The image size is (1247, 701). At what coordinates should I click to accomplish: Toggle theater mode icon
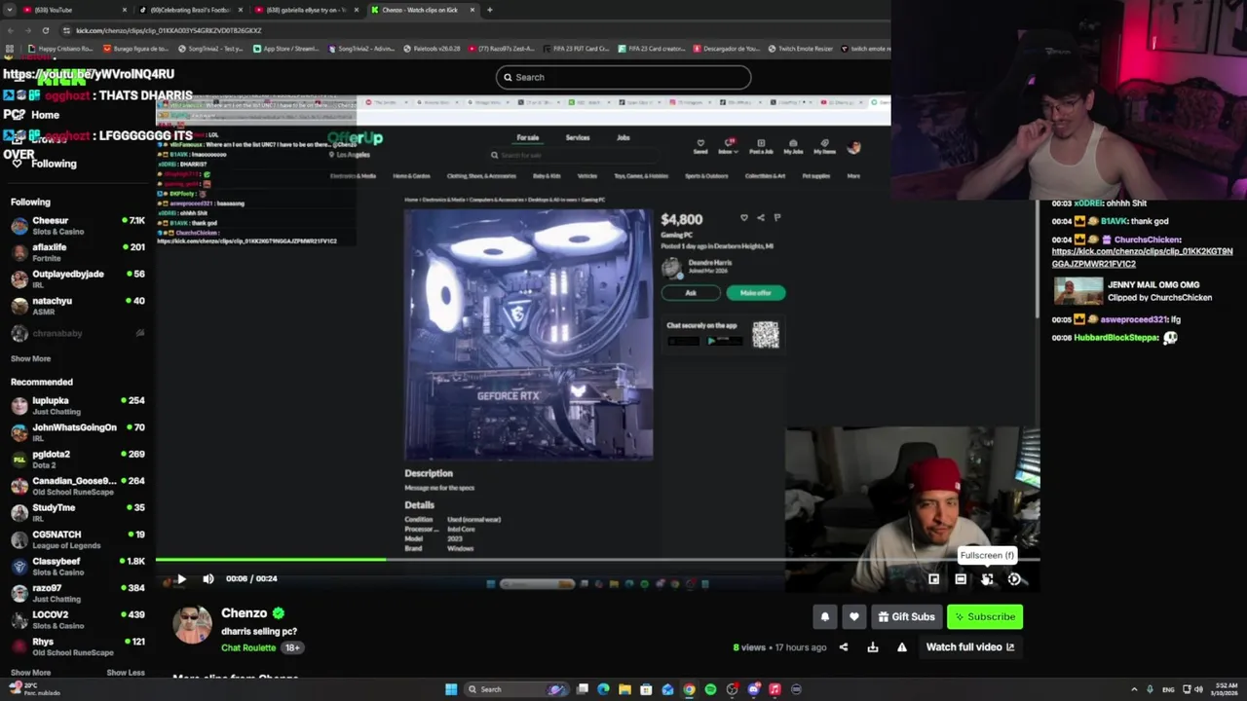[961, 579]
